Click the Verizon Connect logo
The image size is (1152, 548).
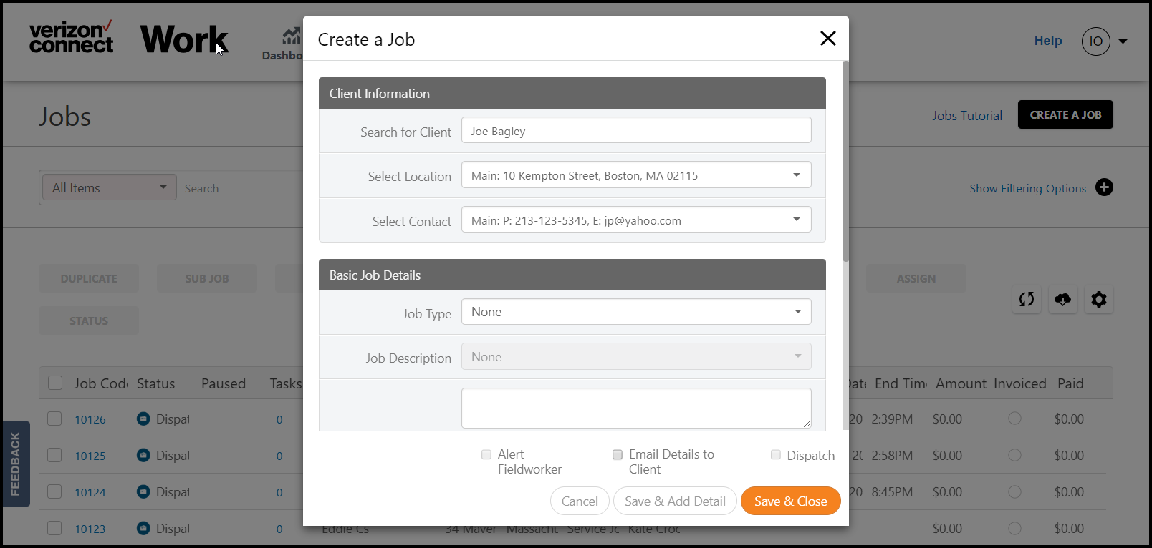pos(71,37)
